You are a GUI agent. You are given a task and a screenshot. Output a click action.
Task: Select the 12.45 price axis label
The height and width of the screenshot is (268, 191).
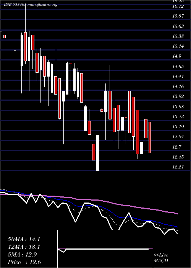pos(178,157)
